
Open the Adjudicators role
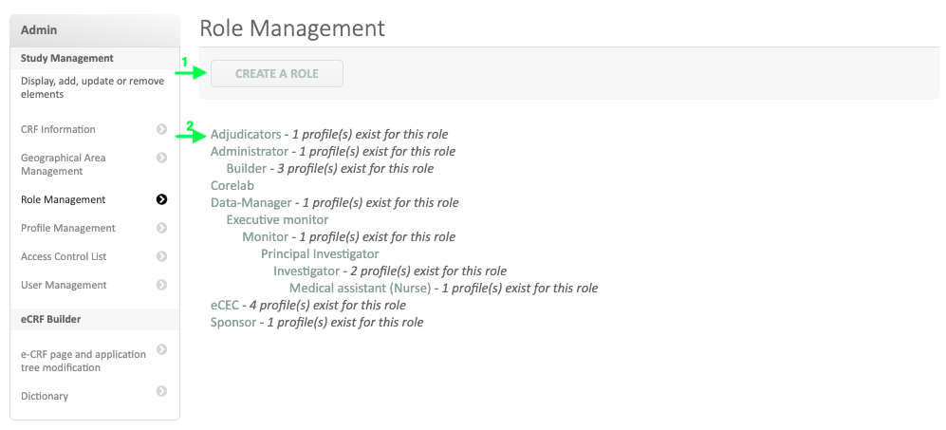(246, 135)
